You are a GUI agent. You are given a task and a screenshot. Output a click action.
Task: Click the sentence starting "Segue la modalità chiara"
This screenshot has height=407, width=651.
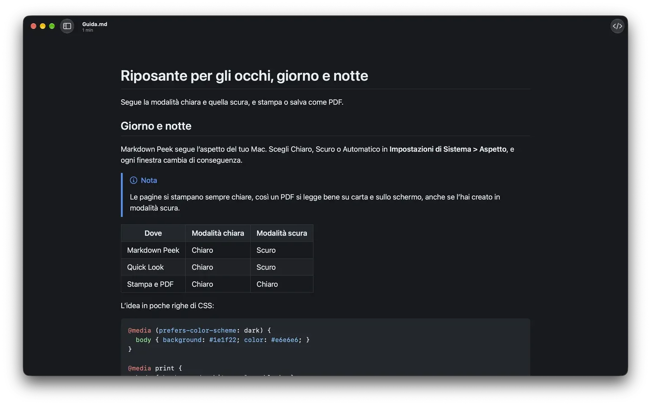(232, 102)
